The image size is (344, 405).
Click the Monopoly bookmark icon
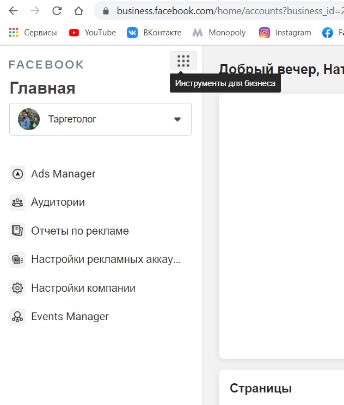click(198, 33)
